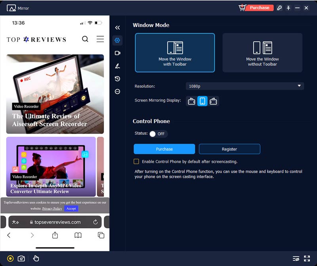
Task: Enter full screen using the expand icon
Action: tap(307, 258)
